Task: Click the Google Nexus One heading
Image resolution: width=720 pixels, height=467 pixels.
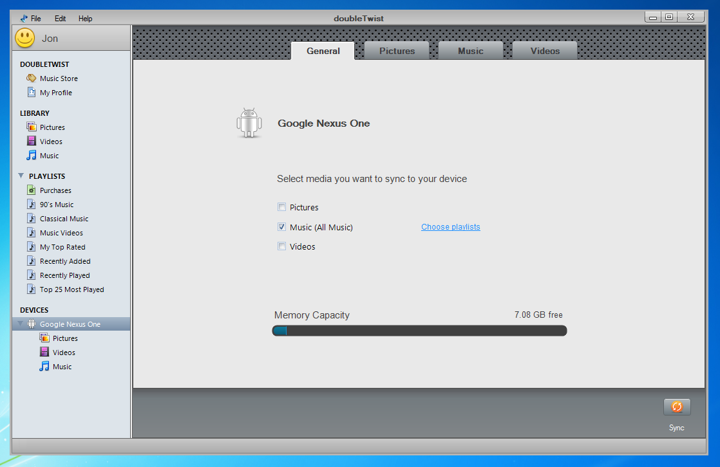Action: click(324, 123)
